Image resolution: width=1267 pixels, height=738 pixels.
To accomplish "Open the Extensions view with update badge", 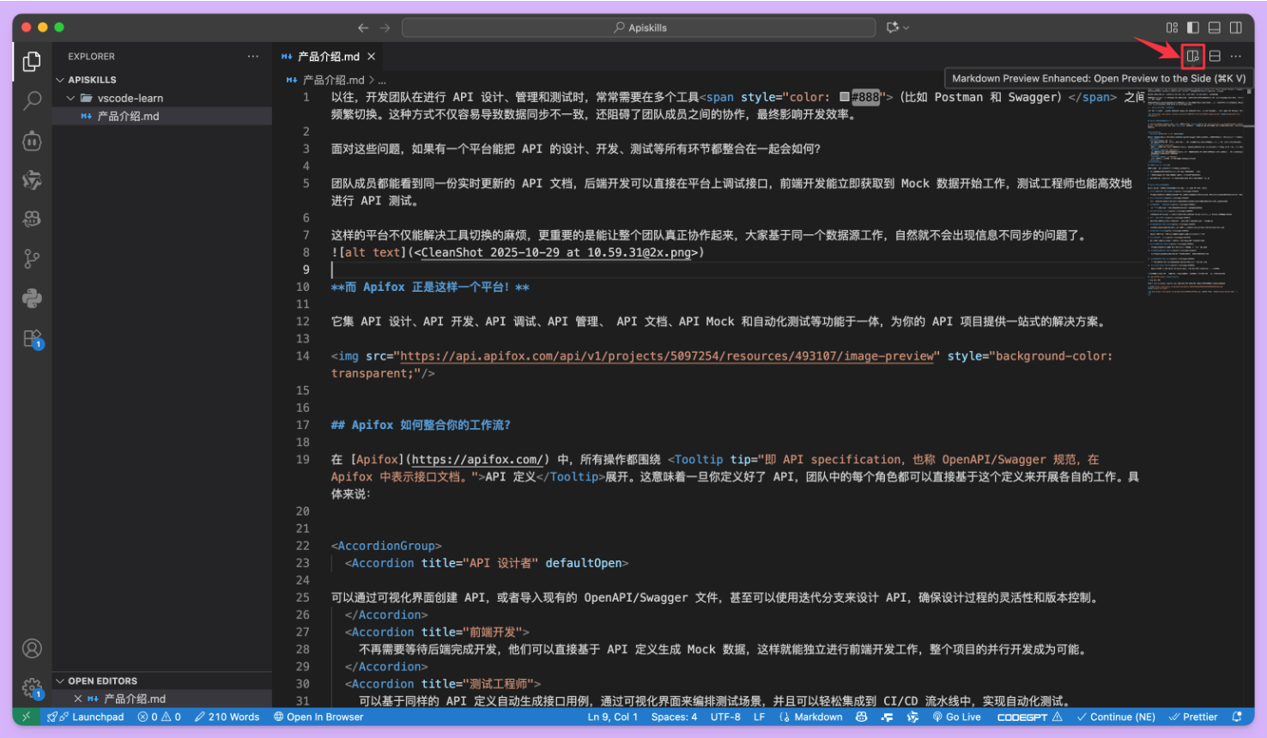I will 32,338.
